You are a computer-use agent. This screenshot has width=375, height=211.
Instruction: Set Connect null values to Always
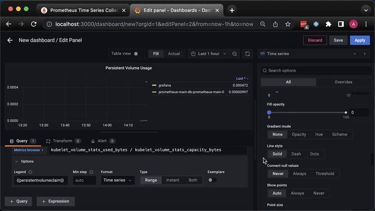(299, 173)
